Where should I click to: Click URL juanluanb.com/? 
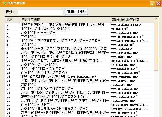coord(122,85)
